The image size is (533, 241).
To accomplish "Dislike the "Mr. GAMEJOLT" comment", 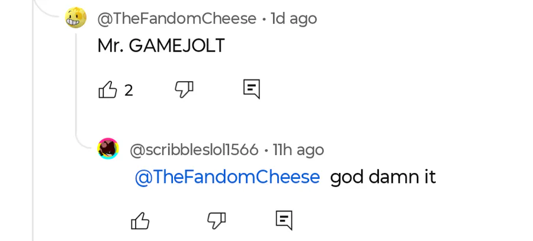I will pyautogui.click(x=184, y=90).
